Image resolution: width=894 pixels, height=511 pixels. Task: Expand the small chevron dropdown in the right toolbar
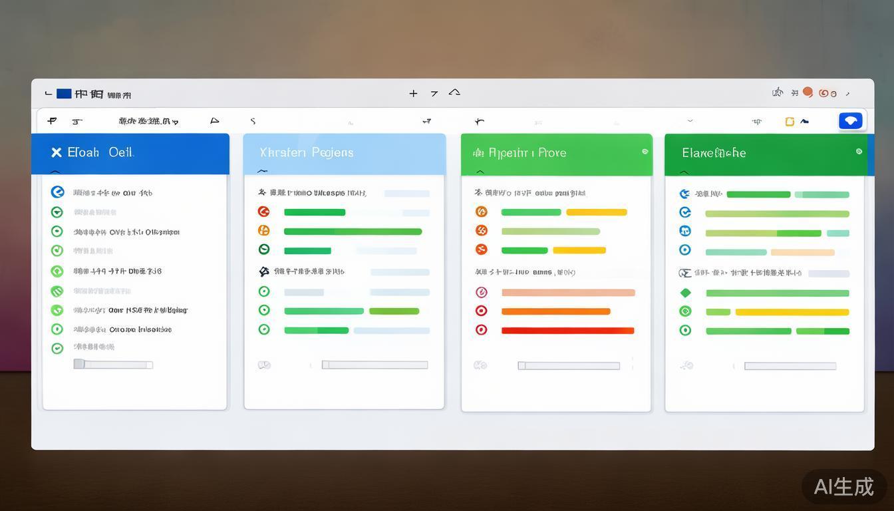[x=690, y=121]
